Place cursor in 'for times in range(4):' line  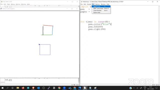95,22
